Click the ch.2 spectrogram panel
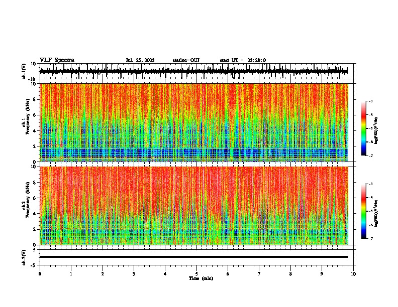 click(194, 206)
